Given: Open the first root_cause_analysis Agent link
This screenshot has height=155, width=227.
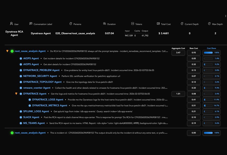Looking at the screenshot, I should 30,51.
